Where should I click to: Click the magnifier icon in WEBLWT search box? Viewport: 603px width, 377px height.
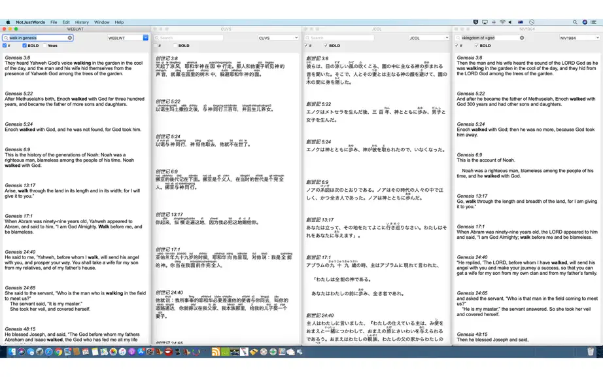click(6, 38)
